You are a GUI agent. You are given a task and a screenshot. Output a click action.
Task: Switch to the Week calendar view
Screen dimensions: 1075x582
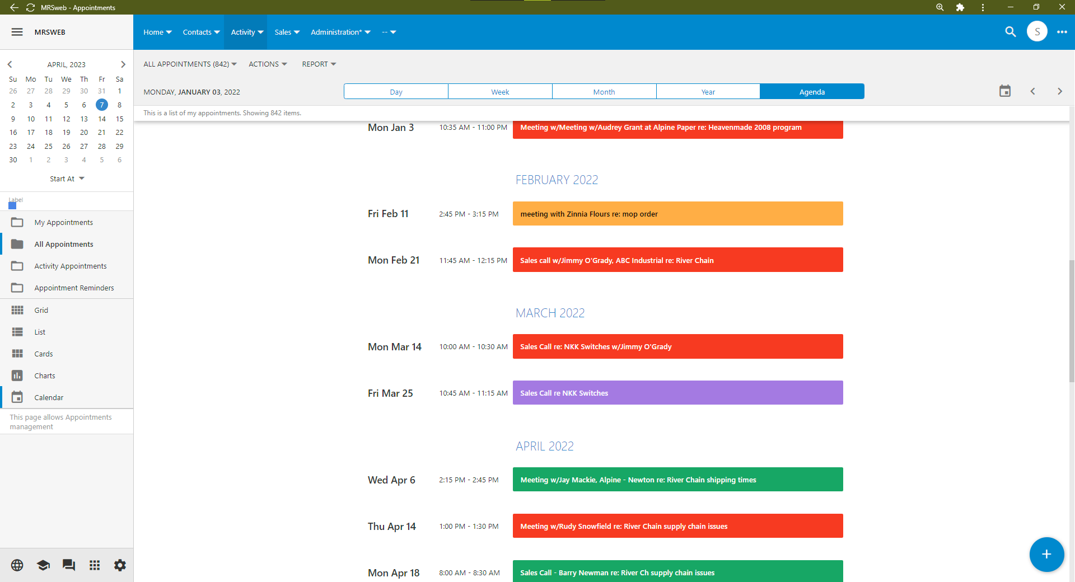[500, 91]
